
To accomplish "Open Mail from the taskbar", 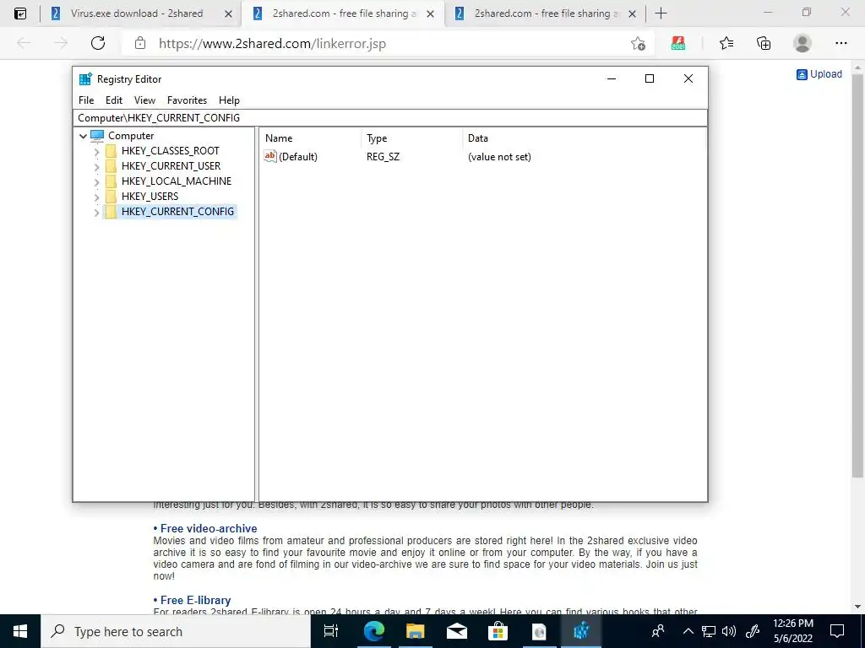I will [457, 631].
